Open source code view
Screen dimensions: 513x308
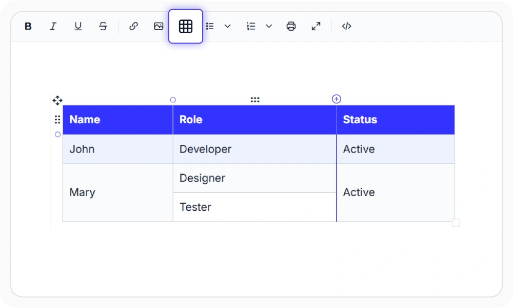coord(346,26)
